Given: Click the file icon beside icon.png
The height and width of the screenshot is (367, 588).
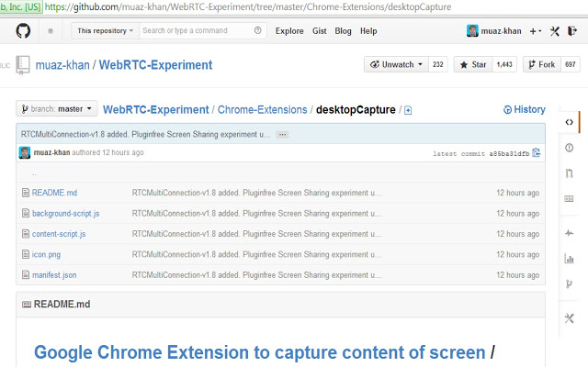Looking at the screenshot, I should [26, 254].
